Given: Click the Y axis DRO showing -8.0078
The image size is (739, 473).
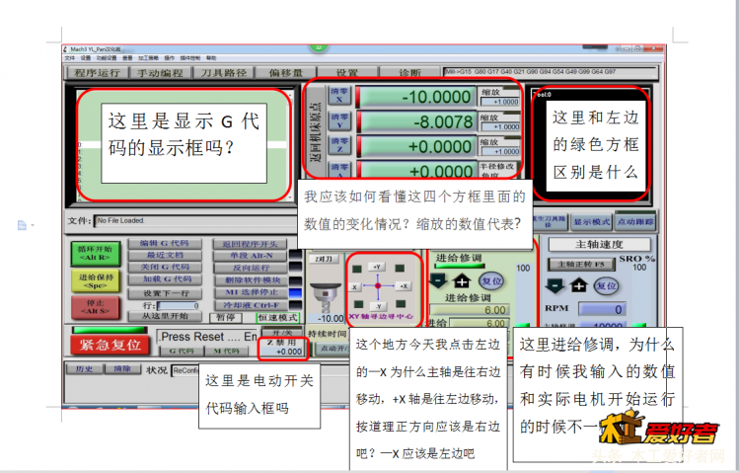Looking at the screenshot, I should [x=416, y=121].
